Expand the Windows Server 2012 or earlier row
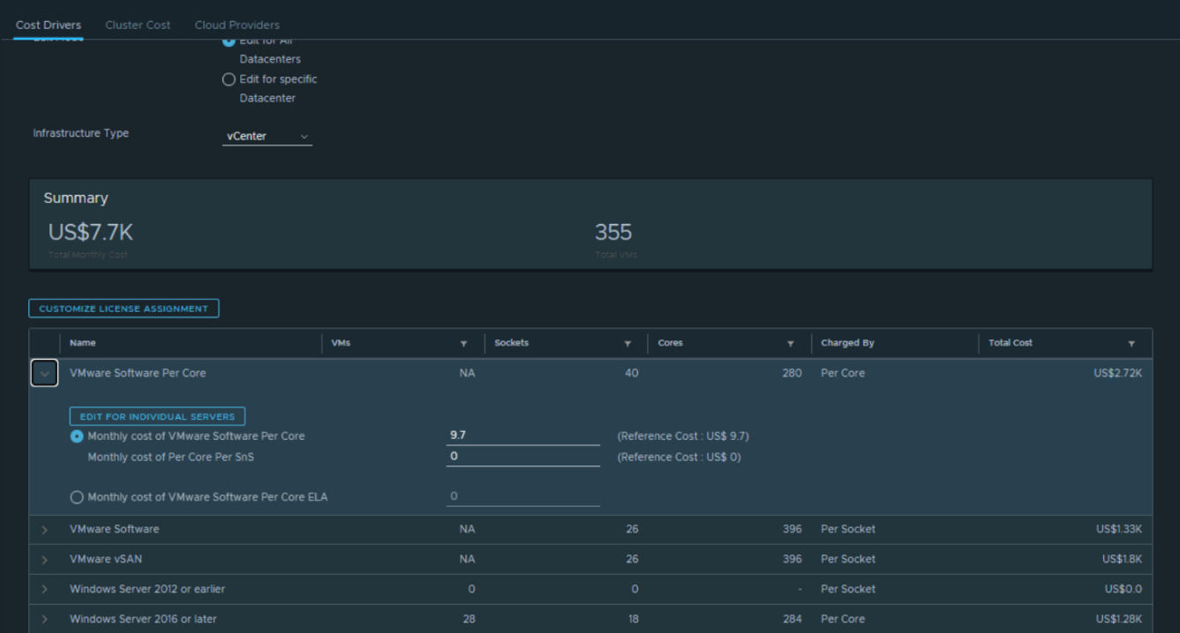The image size is (1180, 633). 44,589
